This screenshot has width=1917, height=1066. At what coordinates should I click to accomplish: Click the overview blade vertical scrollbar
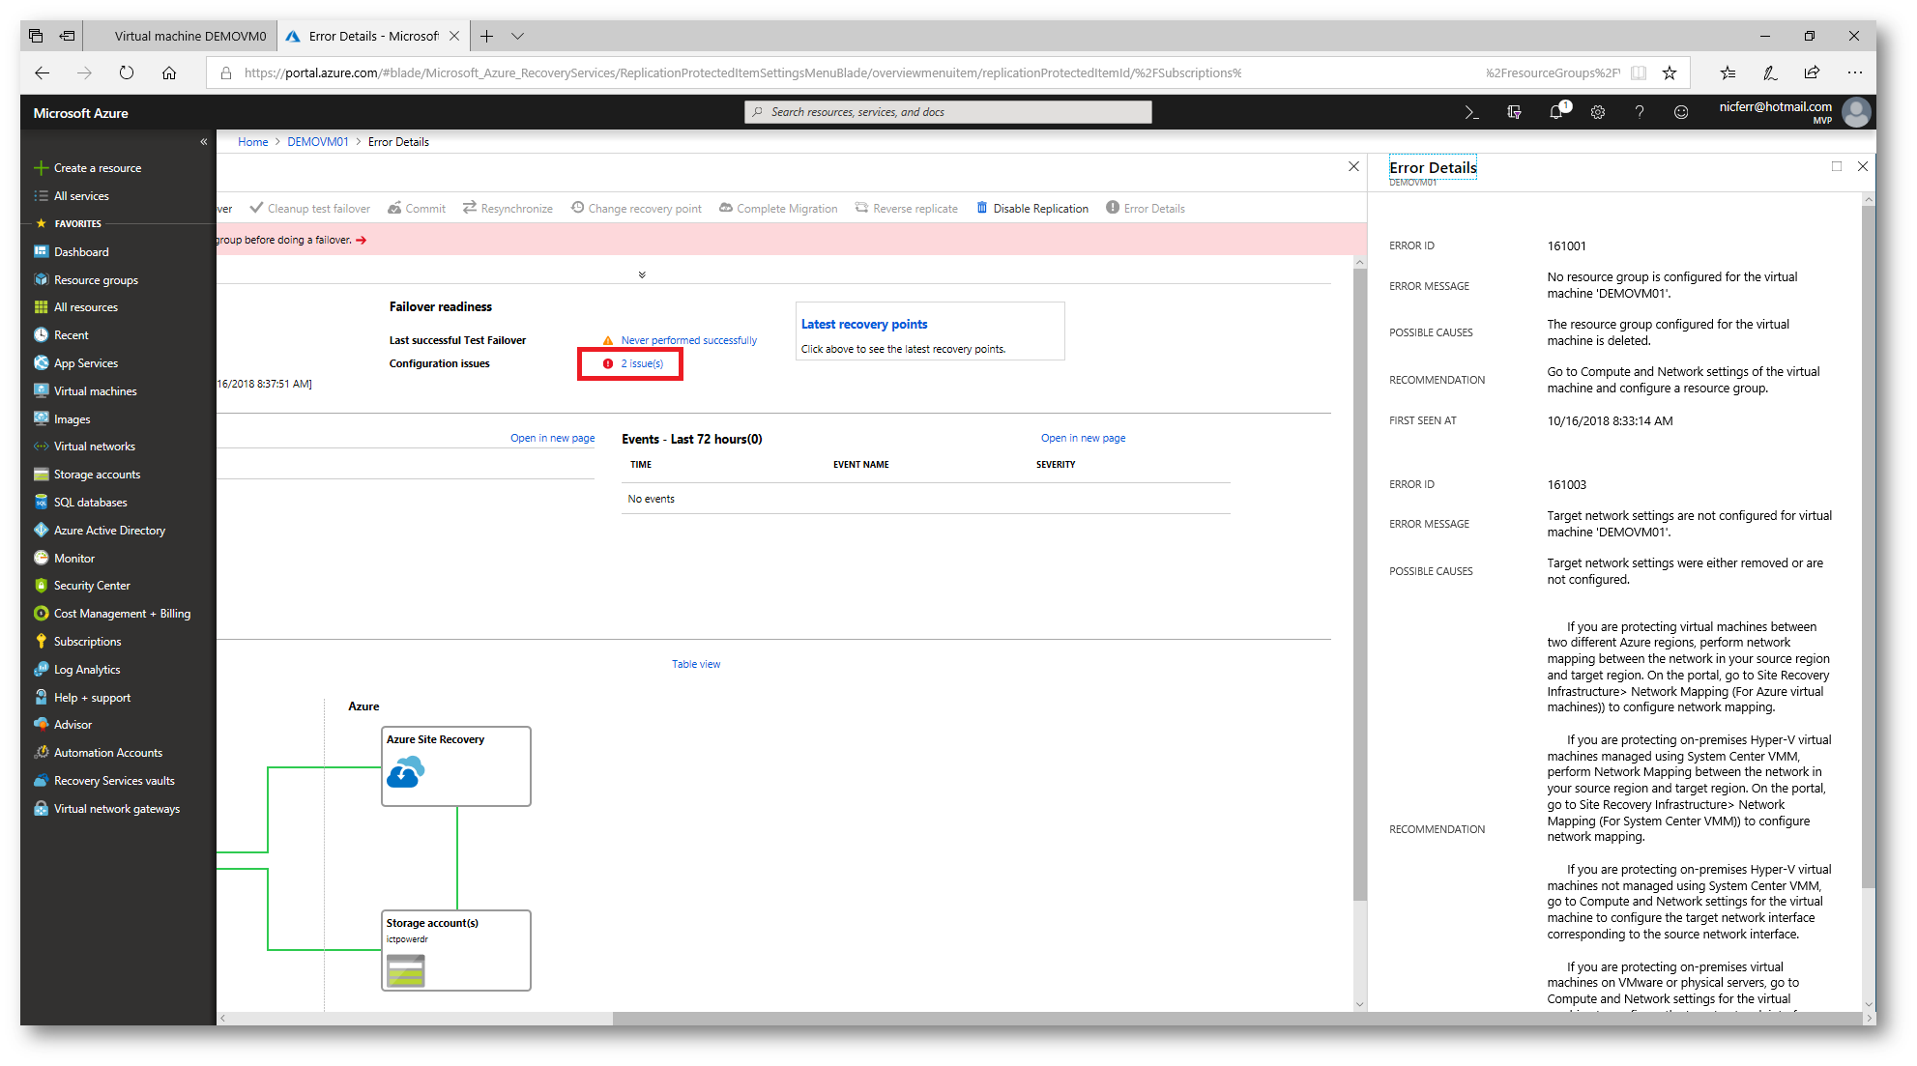1360,585
